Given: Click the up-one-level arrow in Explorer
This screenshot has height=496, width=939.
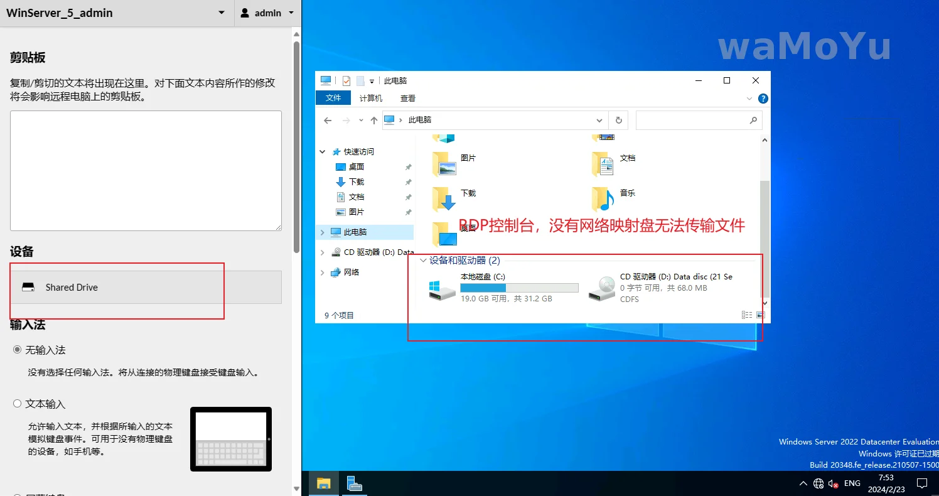Looking at the screenshot, I should point(374,120).
